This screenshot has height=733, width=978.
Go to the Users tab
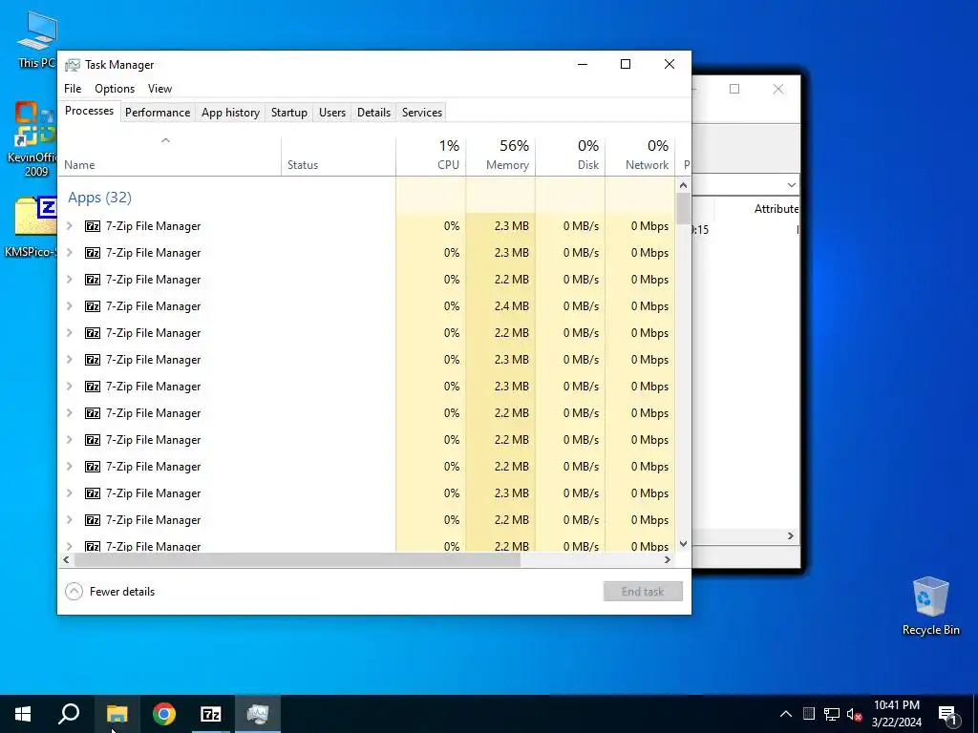coord(331,113)
